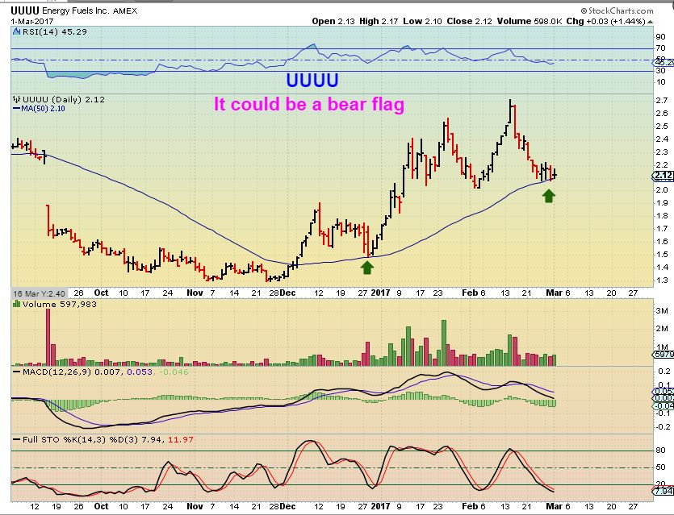Click the 1.3 tick on price axis
The height and width of the screenshot is (515, 674).
click(x=662, y=280)
